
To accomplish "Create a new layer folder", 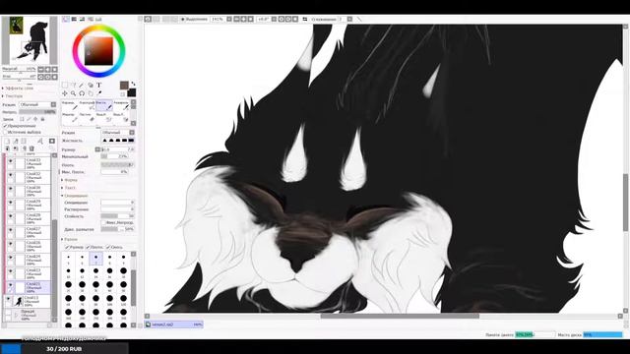I will coord(24,141).
